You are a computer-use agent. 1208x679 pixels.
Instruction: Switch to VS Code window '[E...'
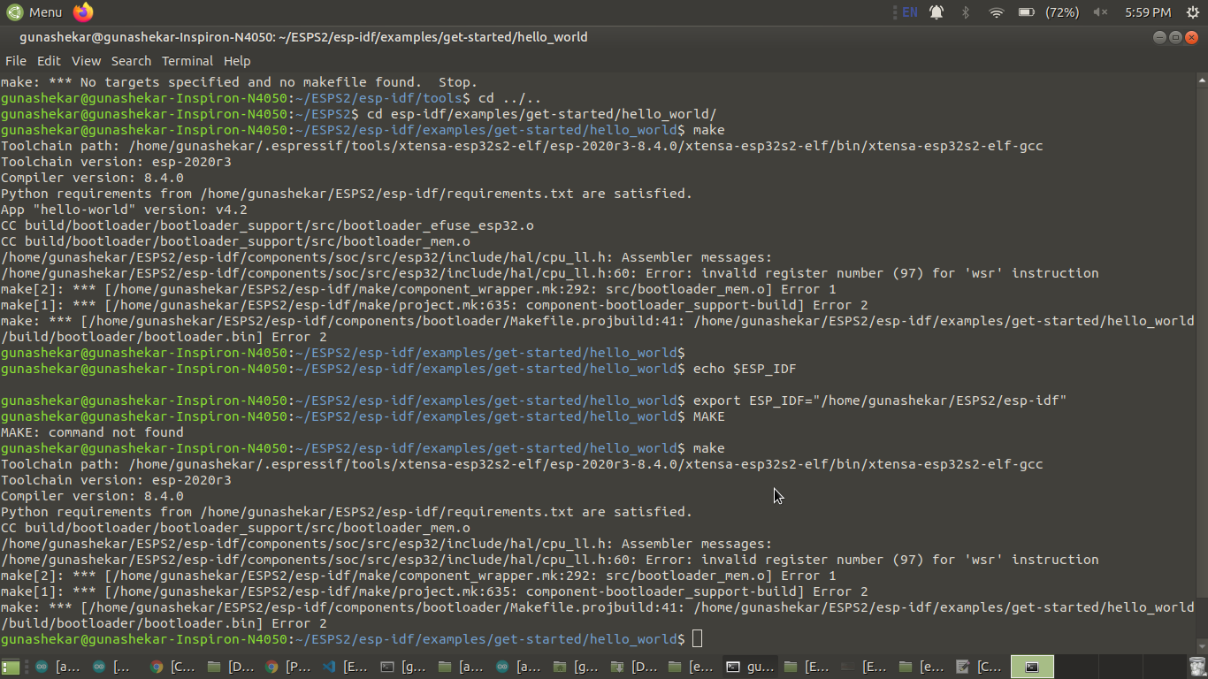[344, 667]
